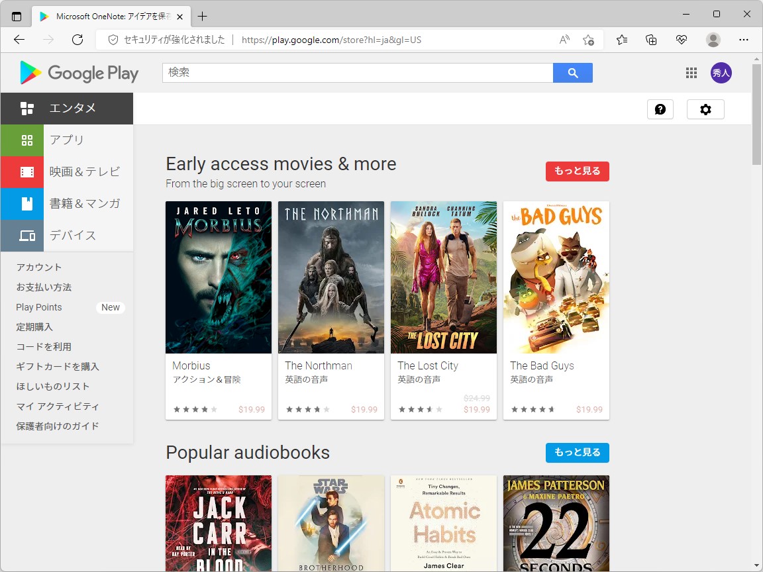This screenshot has height=572, width=763.
Task: Click the Early access movies & more heading
Action: (x=281, y=164)
